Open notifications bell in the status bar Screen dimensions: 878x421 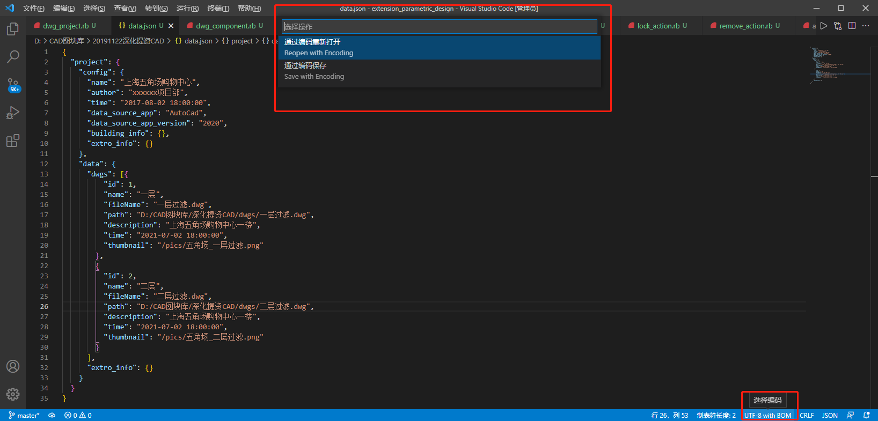click(x=866, y=415)
